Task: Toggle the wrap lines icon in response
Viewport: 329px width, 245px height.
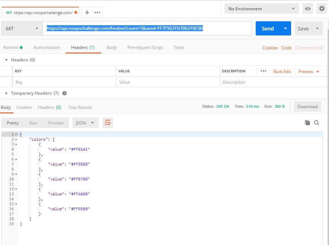Action: [108, 123]
